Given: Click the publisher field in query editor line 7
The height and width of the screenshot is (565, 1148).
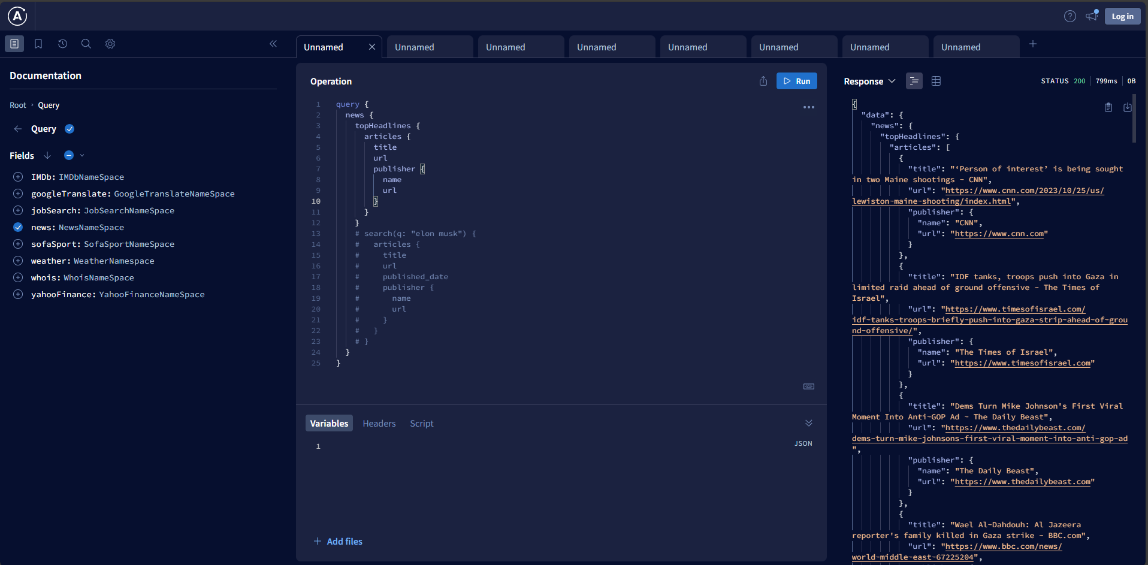Looking at the screenshot, I should pyautogui.click(x=394, y=169).
